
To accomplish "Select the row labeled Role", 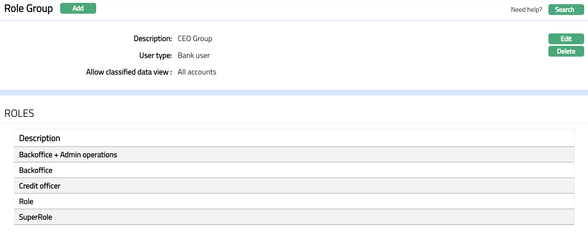I will 26,201.
